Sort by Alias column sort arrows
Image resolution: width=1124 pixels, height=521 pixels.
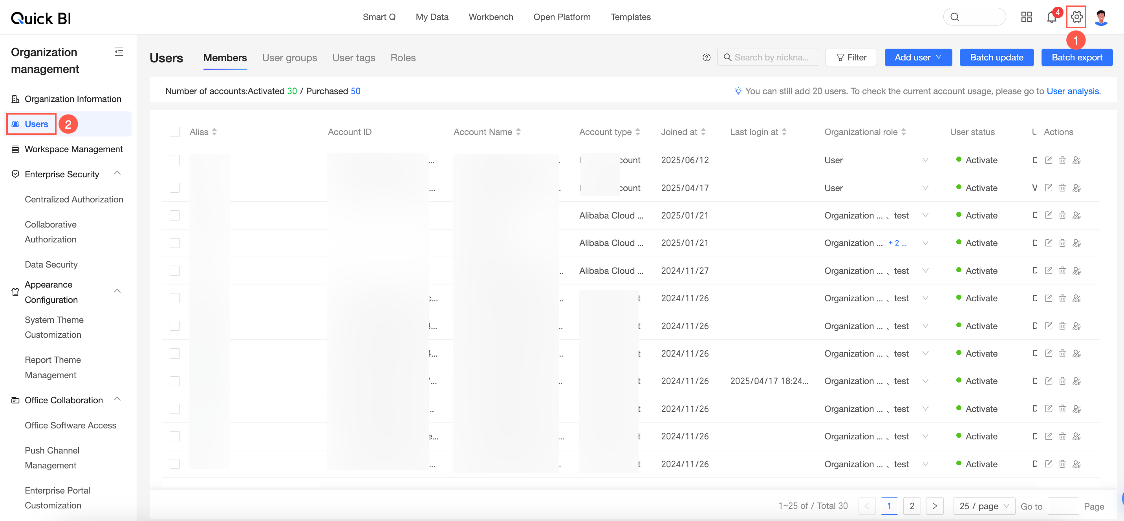(x=214, y=132)
